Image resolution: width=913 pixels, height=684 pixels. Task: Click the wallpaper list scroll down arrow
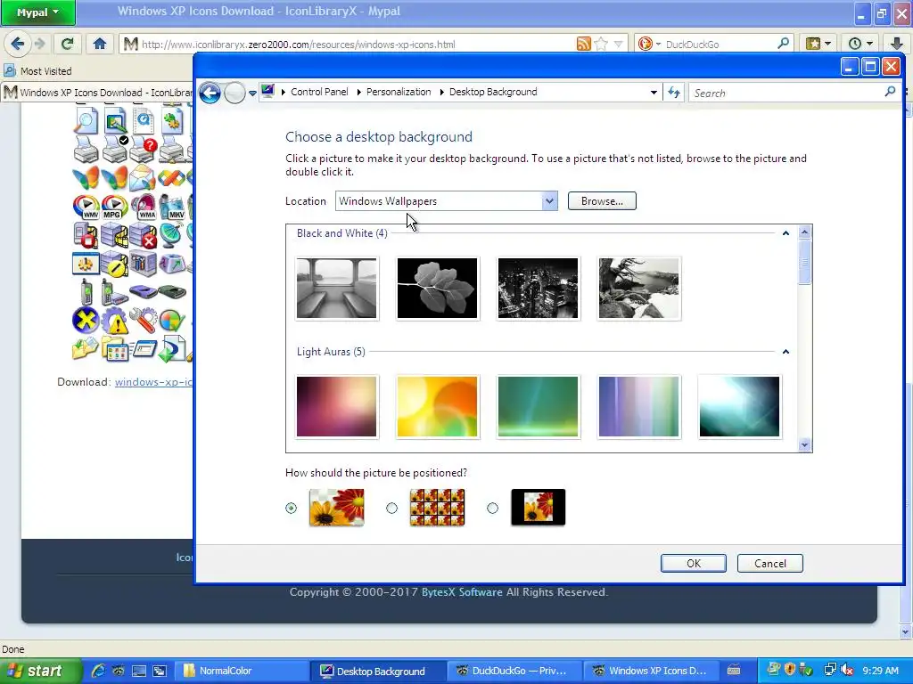[x=805, y=445]
